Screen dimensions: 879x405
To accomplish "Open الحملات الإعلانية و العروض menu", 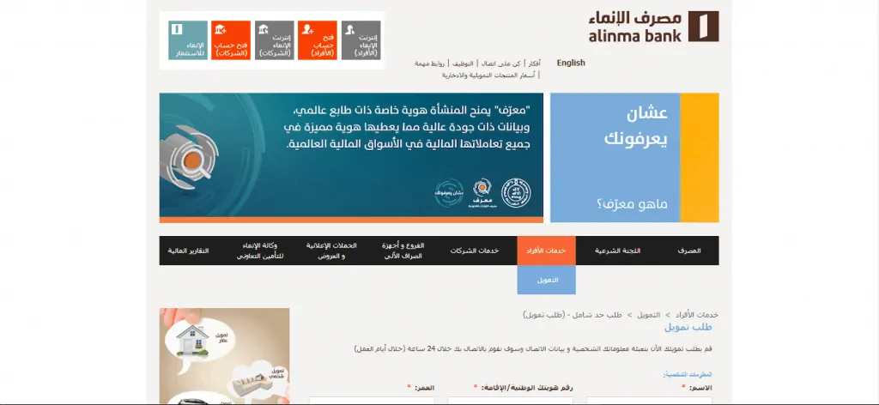I will click(331, 251).
